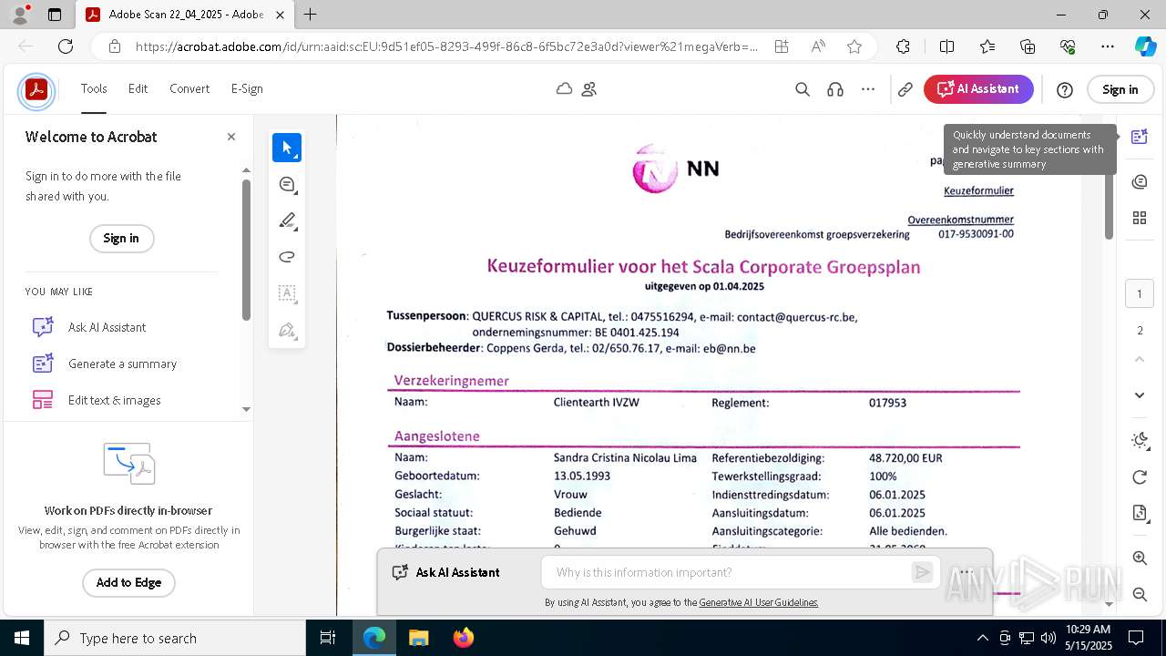Open the more options ellipsis in top bar

coord(868,89)
